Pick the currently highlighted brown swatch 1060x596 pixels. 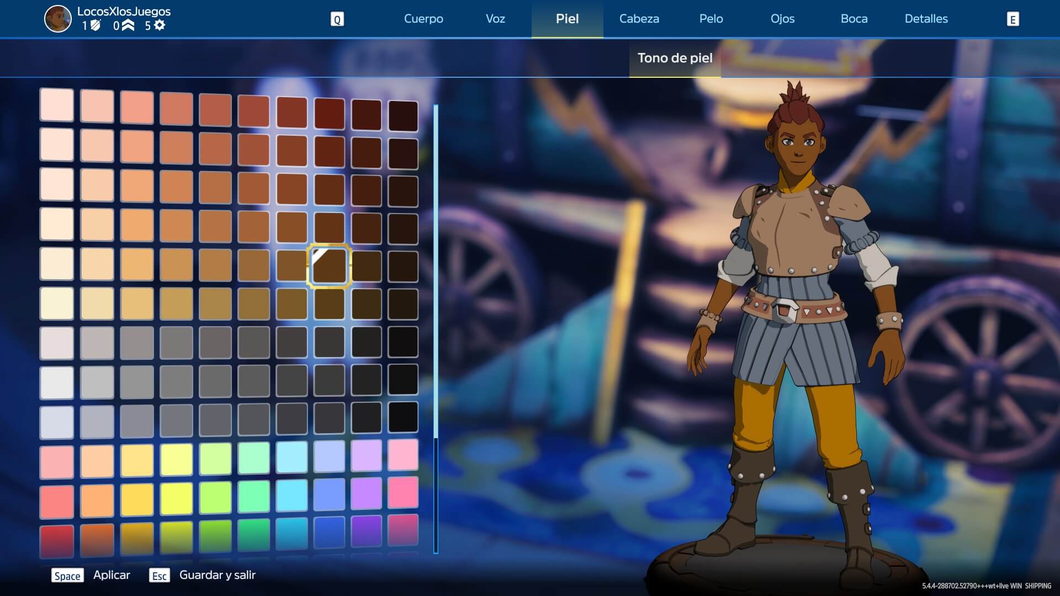[x=330, y=266]
